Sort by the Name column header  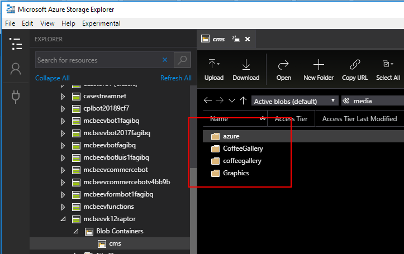[x=235, y=119]
